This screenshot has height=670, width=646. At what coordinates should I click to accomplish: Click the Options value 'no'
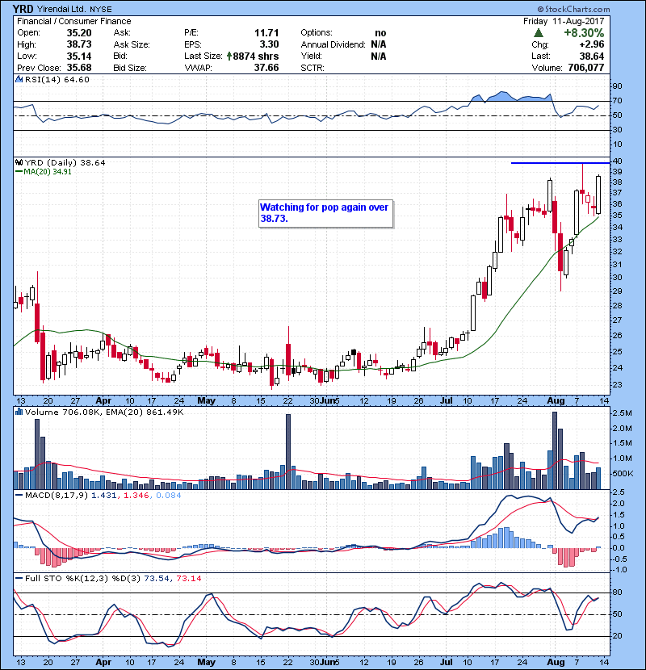pos(380,33)
